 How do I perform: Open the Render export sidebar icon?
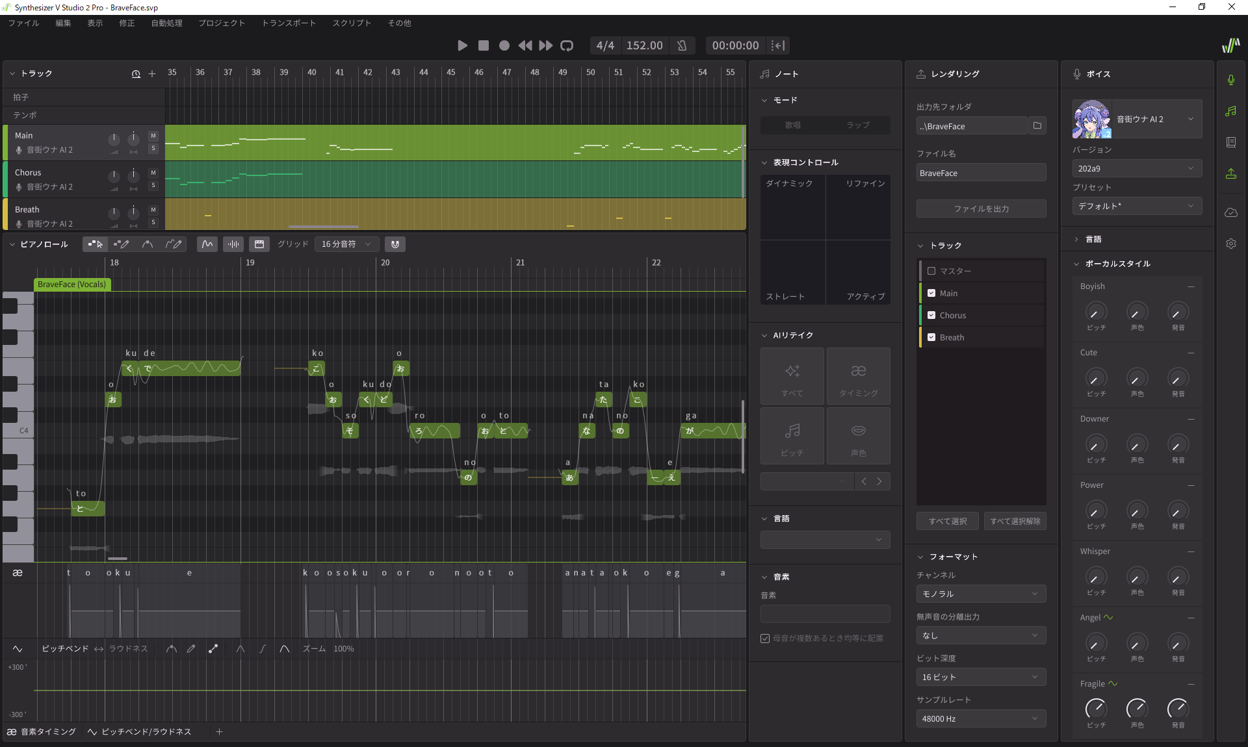pyautogui.click(x=1231, y=173)
